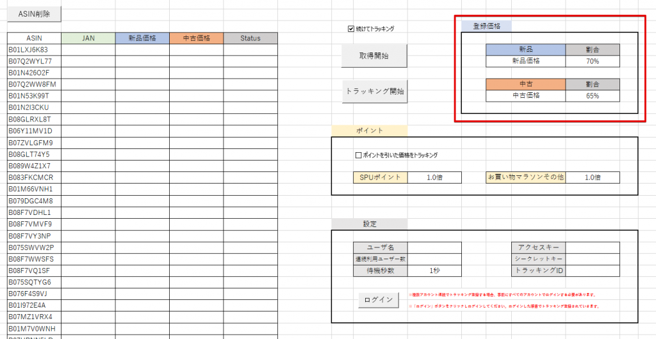Select the ユーザ名 input cell
Image resolution: width=656 pixels, height=339 pixels.
click(x=434, y=248)
